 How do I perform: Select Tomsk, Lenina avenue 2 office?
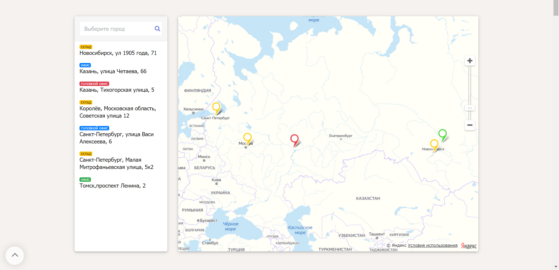click(x=112, y=186)
